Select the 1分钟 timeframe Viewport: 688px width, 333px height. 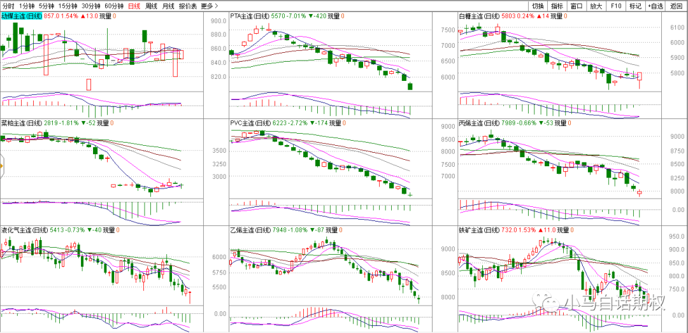pyautogui.click(x=27, y=6)
